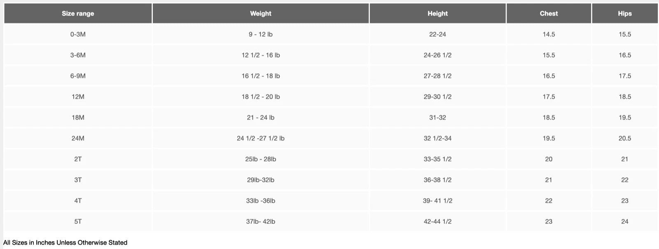
Task: Select height cell 39- 41 1/2
Action: pyautogui.click(x=437, y=201)
